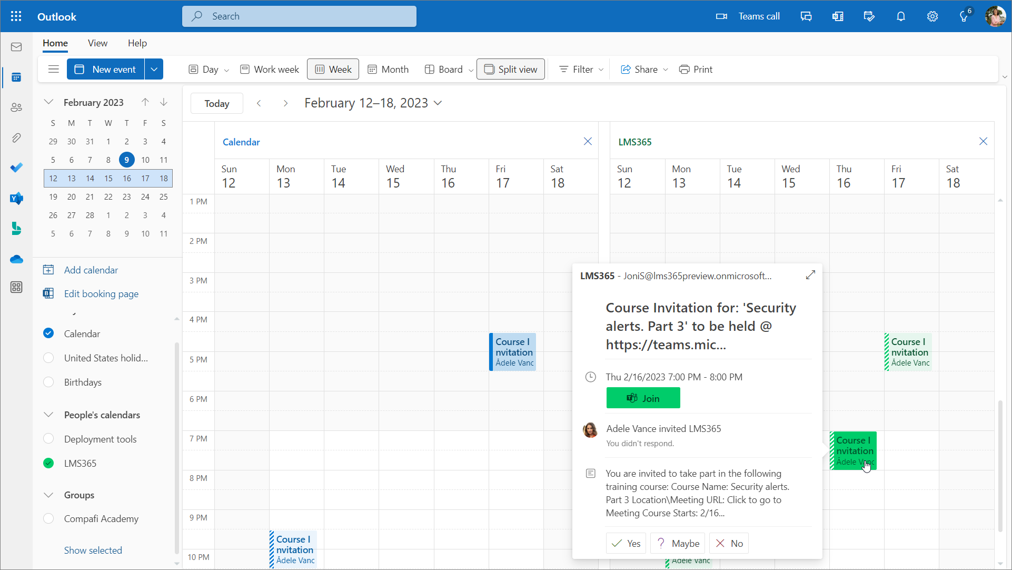Open the Help tab
Viewport: 1012px width, 570px height.
[137, 43]
